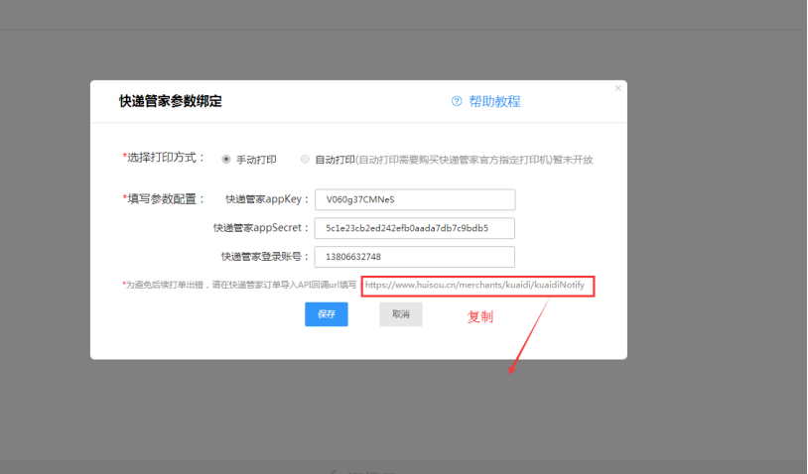The height and width of the screenshot is (474, 808).
Task: Click the huisou.cn kuaidiNotify callback URL
Action: pos(480,286)
